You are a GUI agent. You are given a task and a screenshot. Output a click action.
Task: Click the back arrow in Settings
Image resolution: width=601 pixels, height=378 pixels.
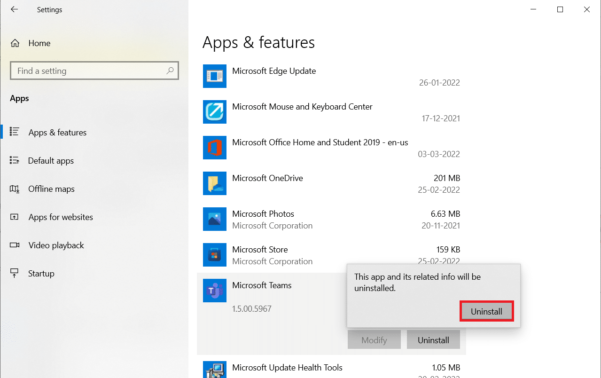click(14, 9)
